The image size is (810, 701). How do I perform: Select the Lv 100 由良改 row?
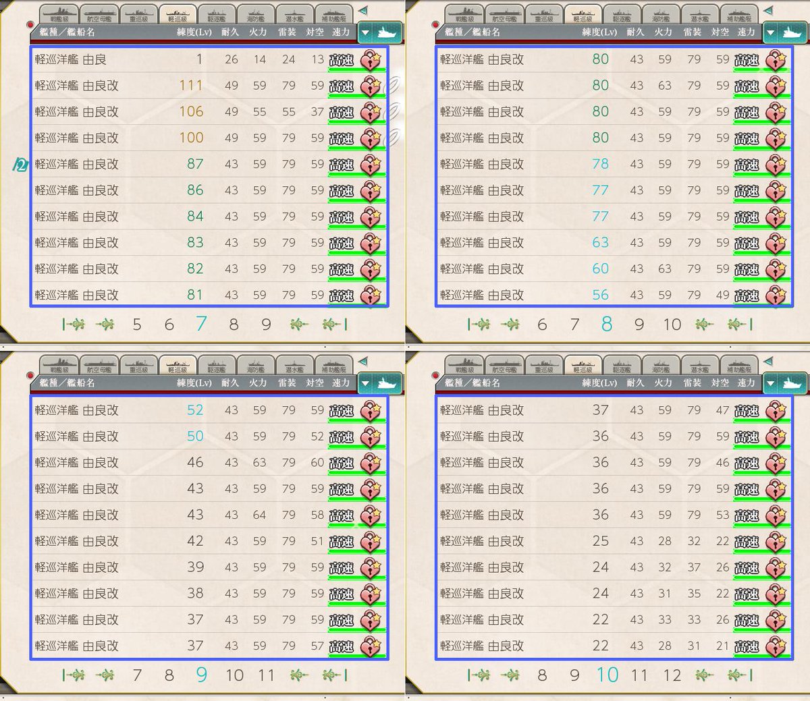click(209, 138)
